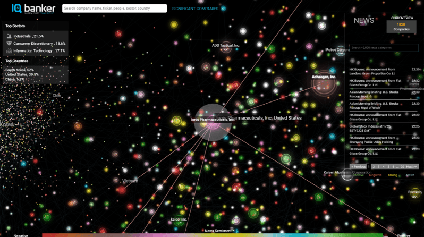Click the IQ banker logo
Viewport: 424px width, 237px height.
pos(33,9)
